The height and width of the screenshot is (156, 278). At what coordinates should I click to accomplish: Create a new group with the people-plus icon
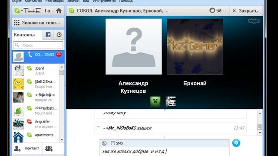(49, 148)
